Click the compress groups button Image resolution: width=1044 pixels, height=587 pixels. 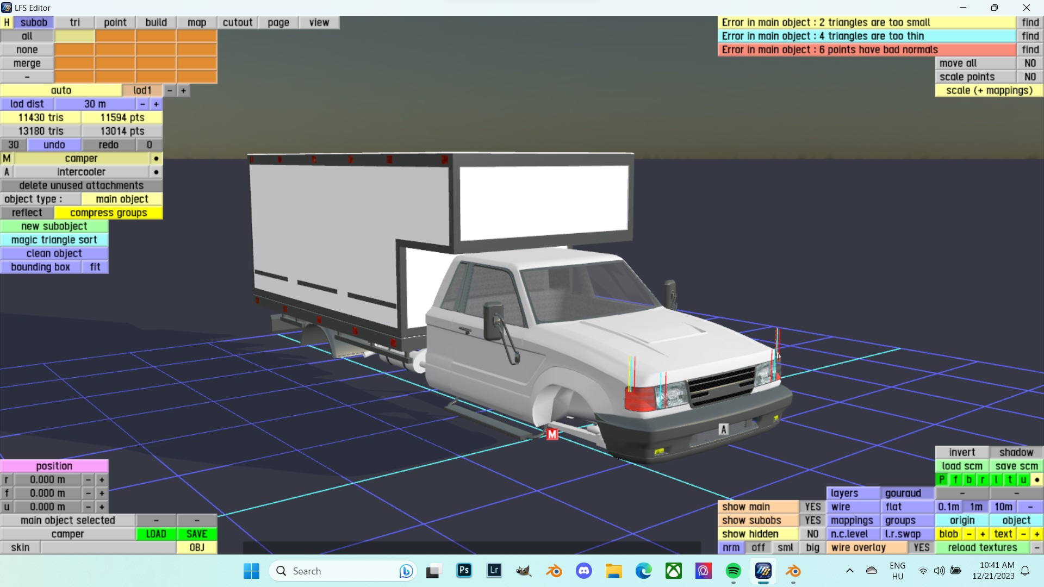click(108, 213)
